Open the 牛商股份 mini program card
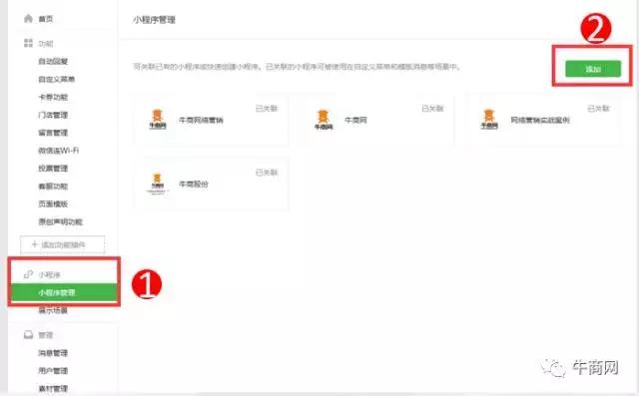The width and height of the screenshot is (639, 396). [211, 184]
